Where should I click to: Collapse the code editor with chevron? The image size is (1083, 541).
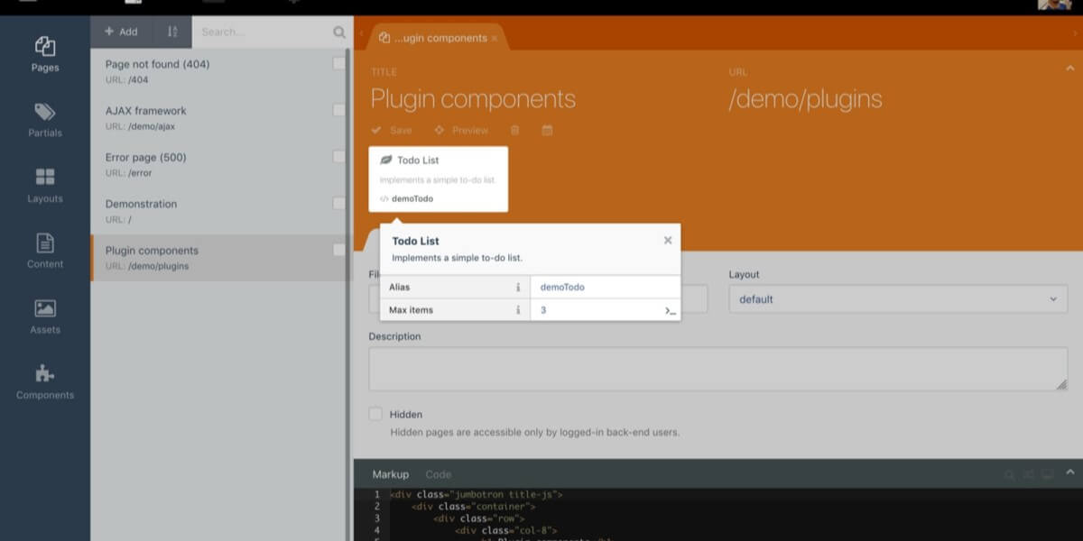click(x=1070, y=472)
